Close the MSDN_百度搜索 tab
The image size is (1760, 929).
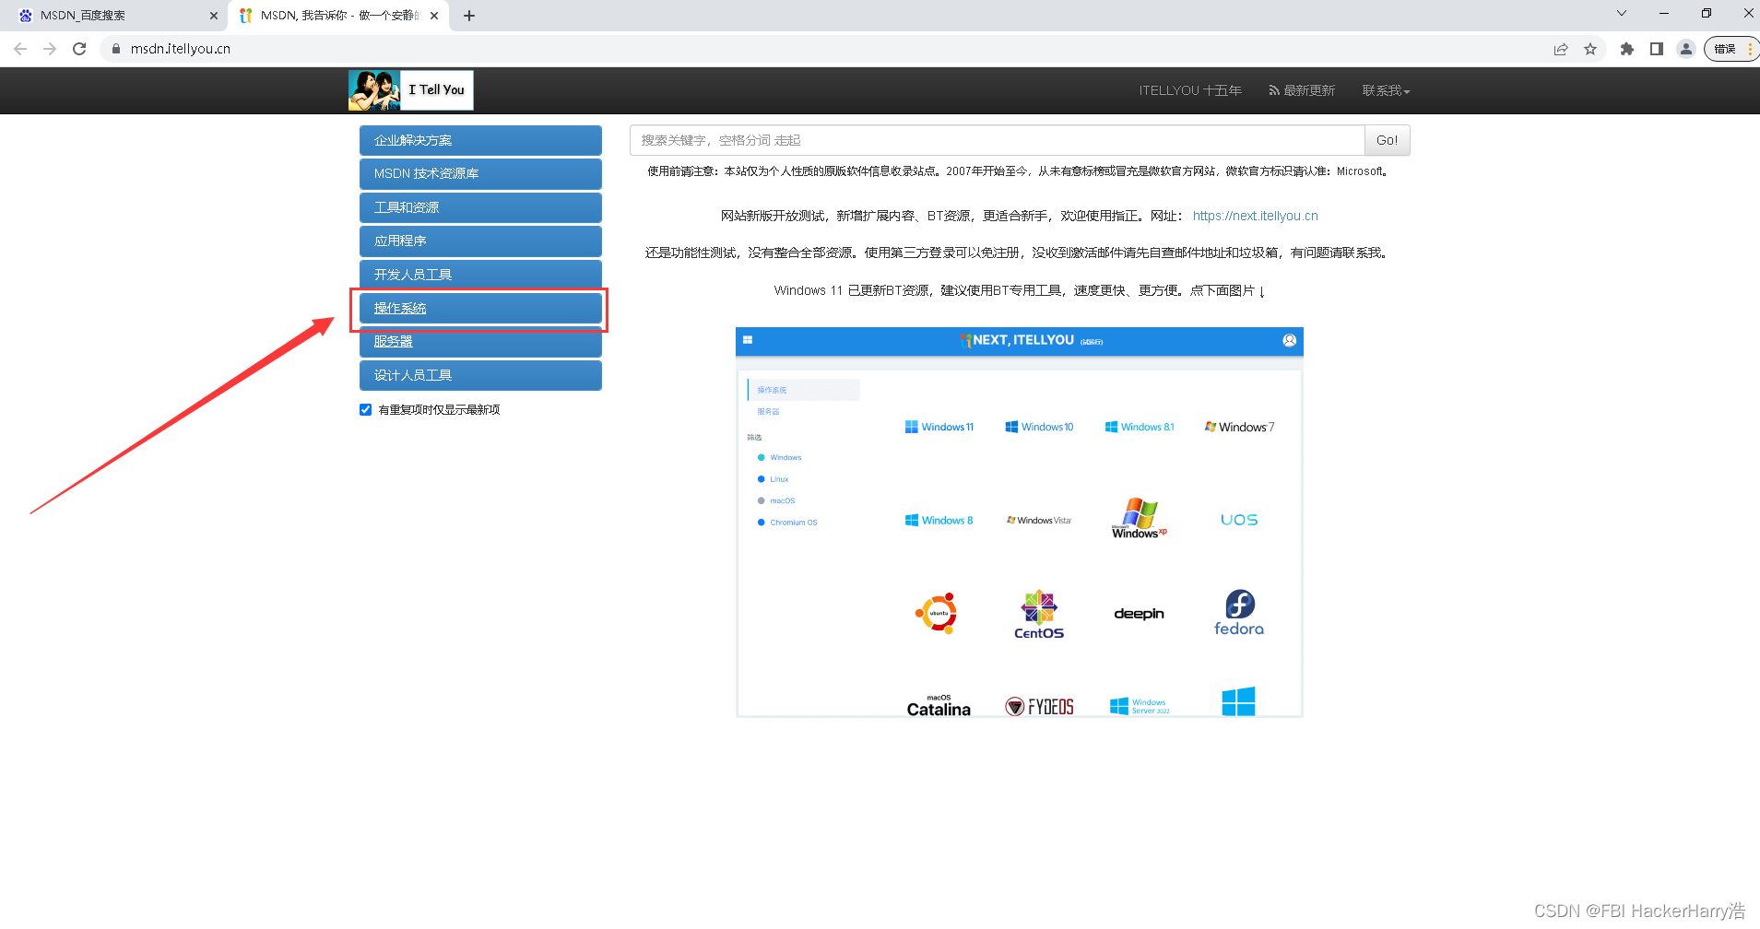pos(213,16)
